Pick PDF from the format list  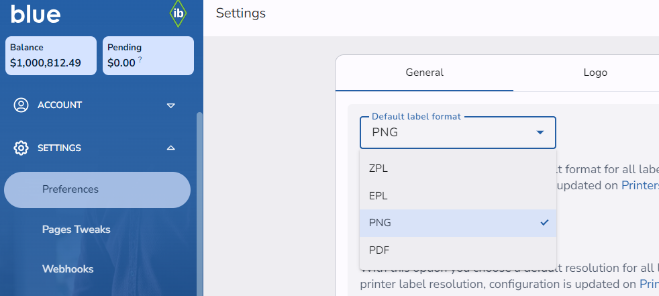(378, 250)
